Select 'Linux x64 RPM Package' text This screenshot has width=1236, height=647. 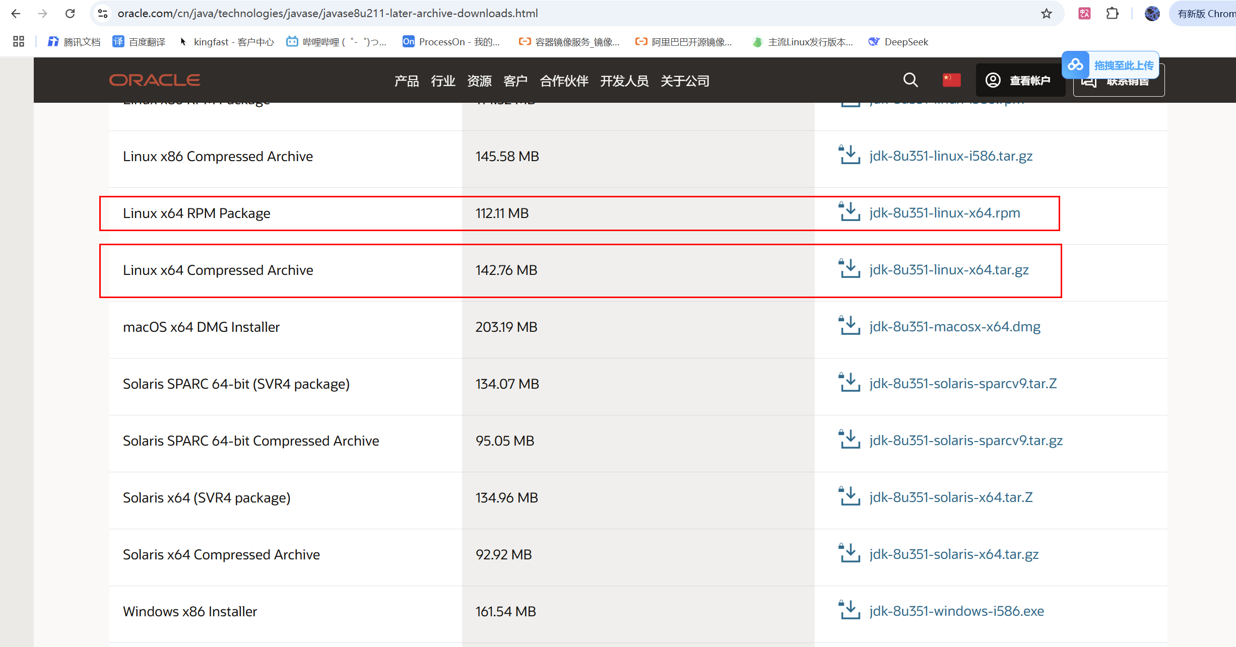click(x=197, y=213)
